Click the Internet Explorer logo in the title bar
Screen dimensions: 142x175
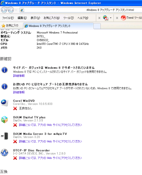pyautogui.click(x=3, y=3)
